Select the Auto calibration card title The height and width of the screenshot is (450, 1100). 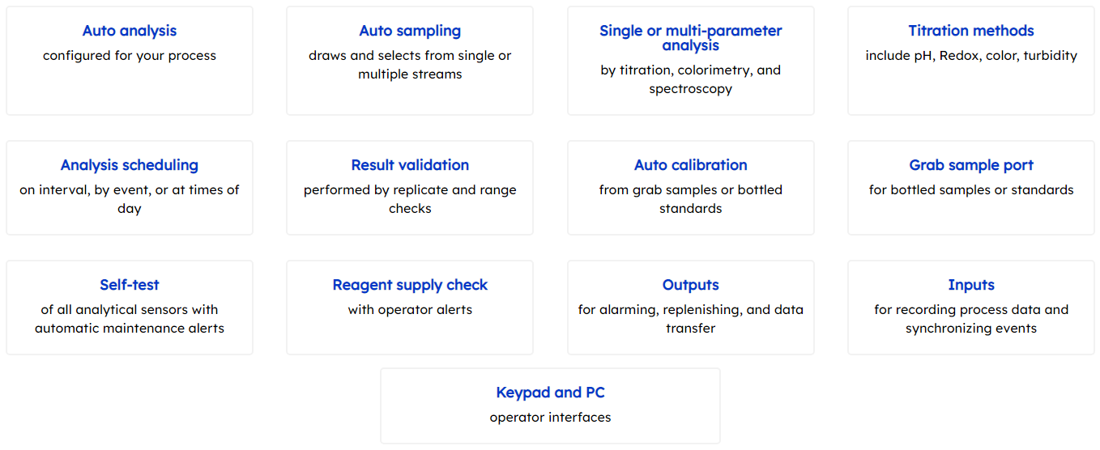pyautogui.click(x=690, y=165)
